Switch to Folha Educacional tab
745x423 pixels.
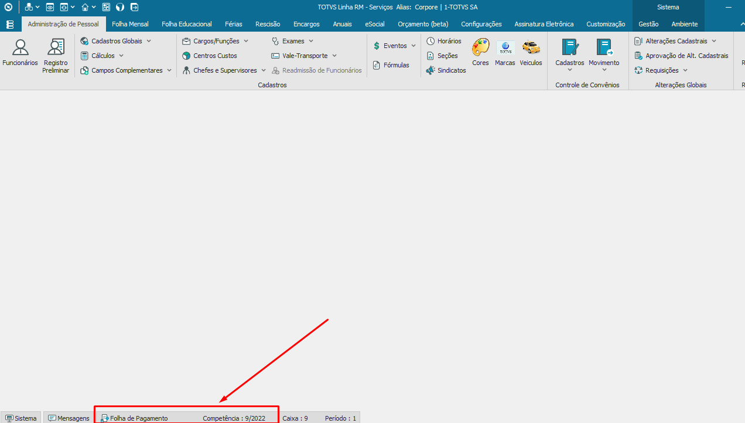tap(187, 24)
